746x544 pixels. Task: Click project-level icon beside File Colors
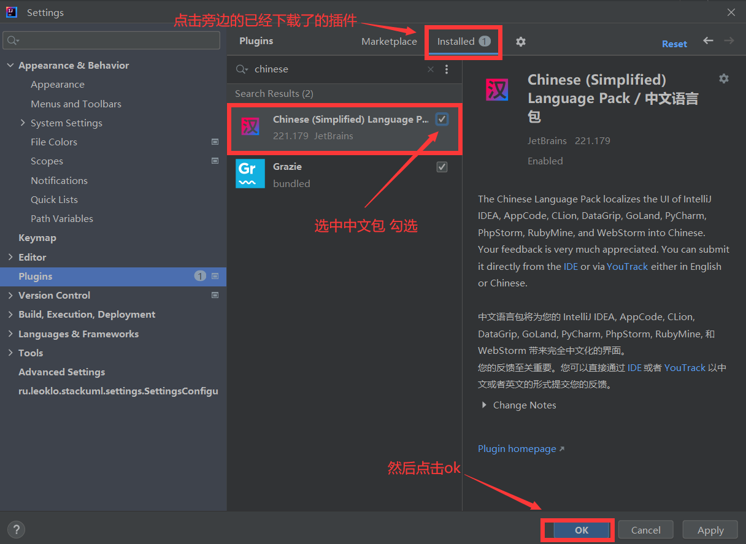pyautogui.click(x=215, y=142)
